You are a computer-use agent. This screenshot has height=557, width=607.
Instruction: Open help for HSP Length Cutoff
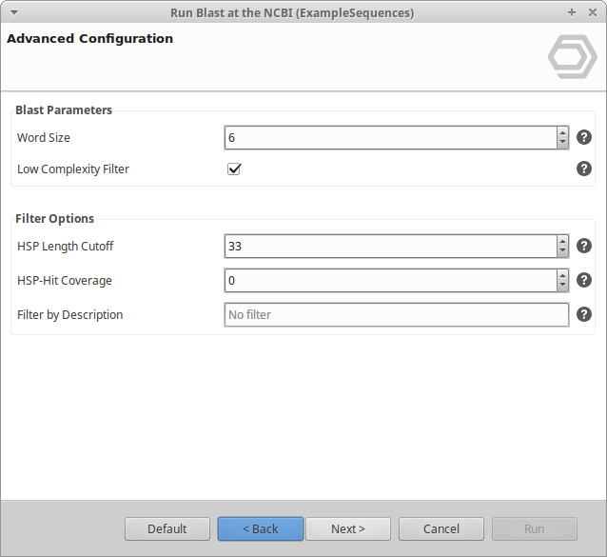584,246
